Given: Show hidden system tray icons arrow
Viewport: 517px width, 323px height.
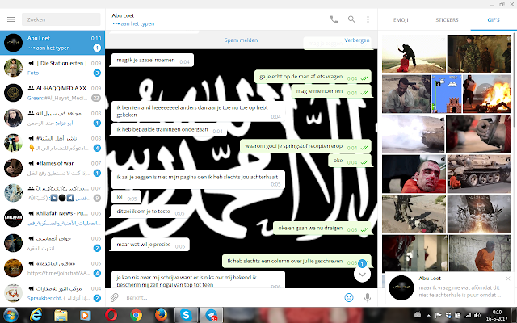Looking at the screenshot, I should coord(429,316).
